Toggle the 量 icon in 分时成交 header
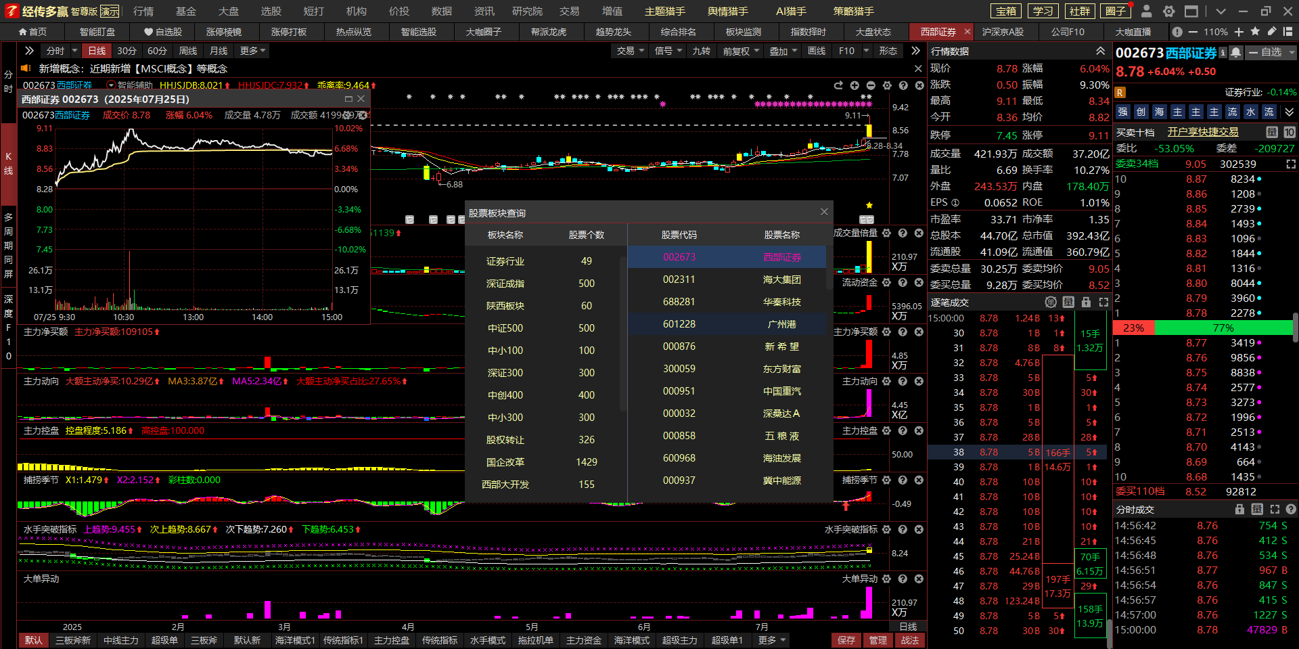The width and height of the screenshot is (1299, 649). [1257, 509]
